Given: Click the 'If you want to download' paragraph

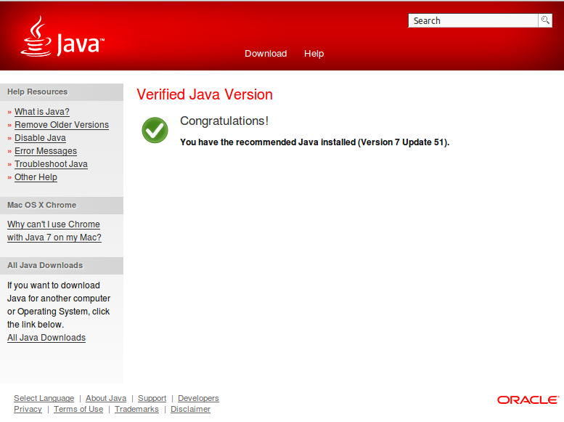Looking at the screenshot, I should [59, 305].
